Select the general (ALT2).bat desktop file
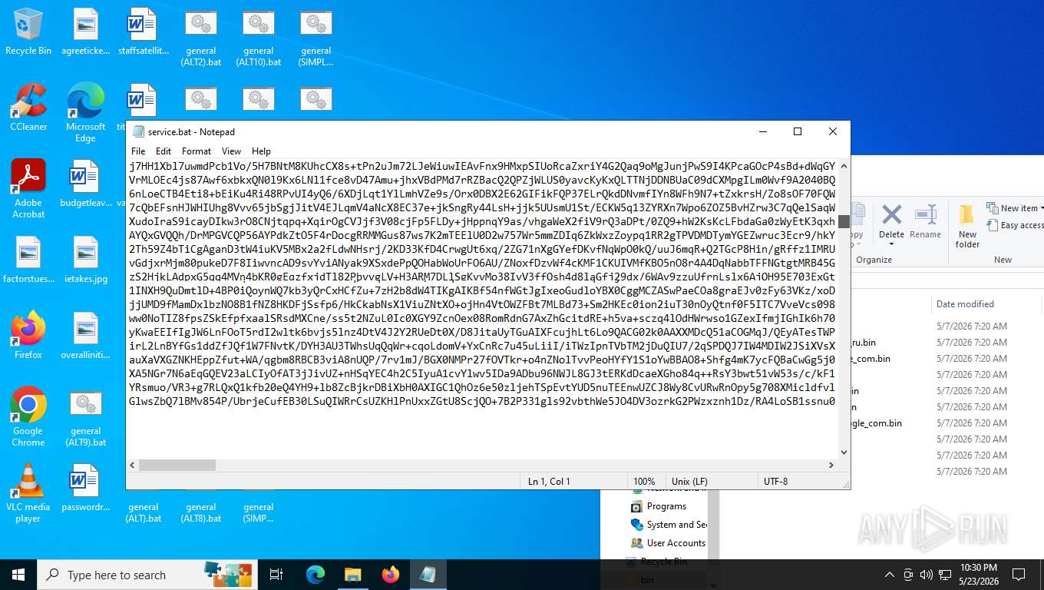The image size is (1044, 590). [201, 37]
